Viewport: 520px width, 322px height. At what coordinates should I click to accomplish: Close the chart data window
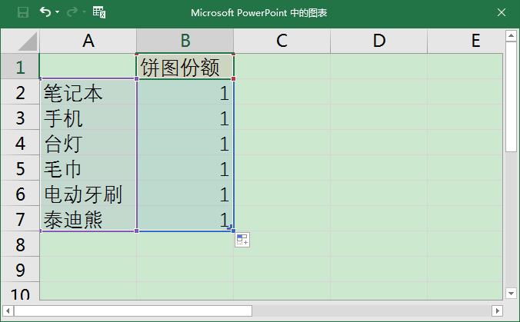coord(502,12)
